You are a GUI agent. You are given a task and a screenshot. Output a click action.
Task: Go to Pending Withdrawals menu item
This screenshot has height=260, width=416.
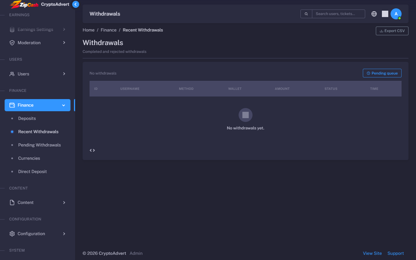(x=39, y=145)
